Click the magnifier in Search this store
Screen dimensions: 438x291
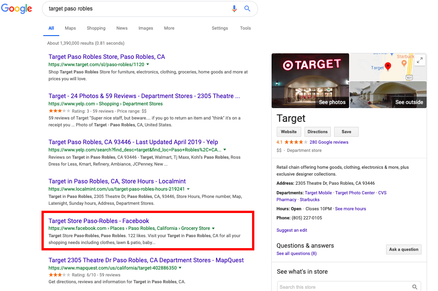[x=415, y=287]
